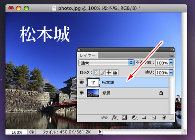Lock transparent pixels
This screenshot has width=195, height=140.
[x=96, y=73]
